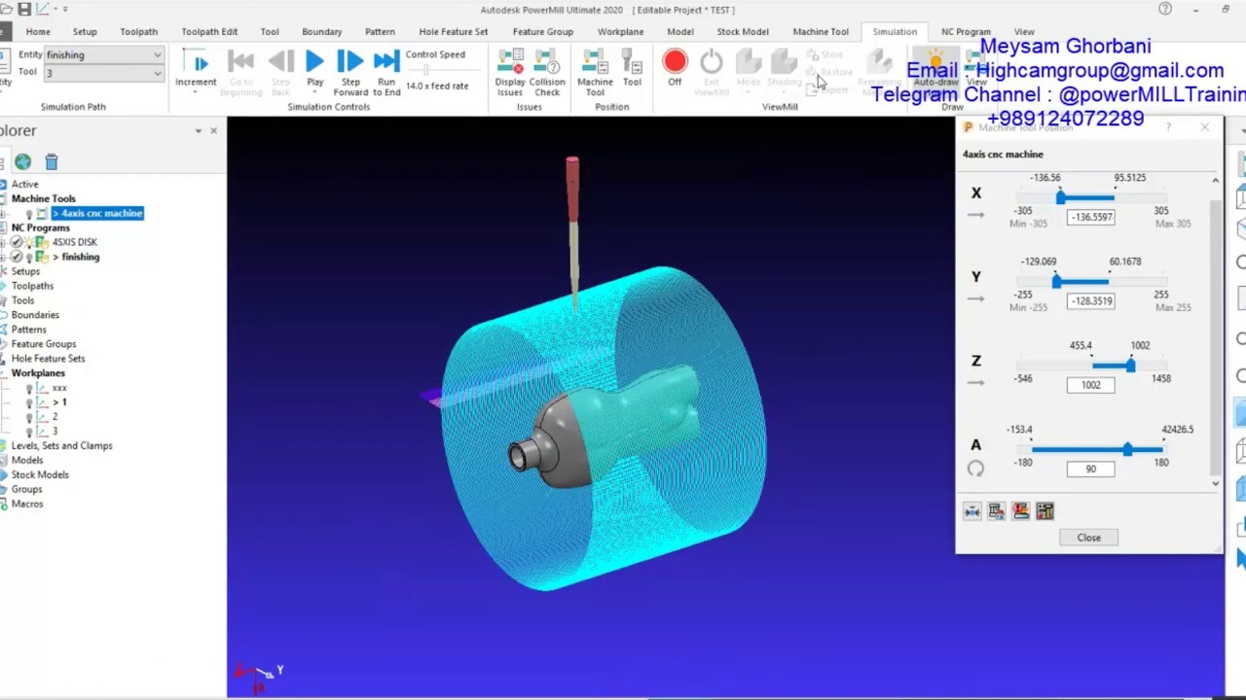This screenshot has height=700, width=1246.
Task: Click the globe icon in Explorer toolbar
Action: [22, 161]
